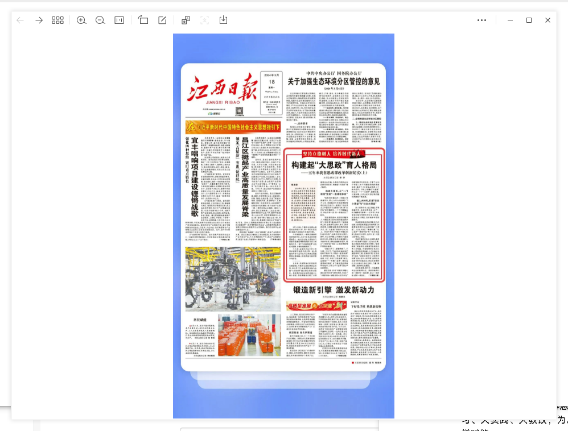Open the annotation editing tool
568x431 pixels.
pyautogui.click(x=162, y=20)
